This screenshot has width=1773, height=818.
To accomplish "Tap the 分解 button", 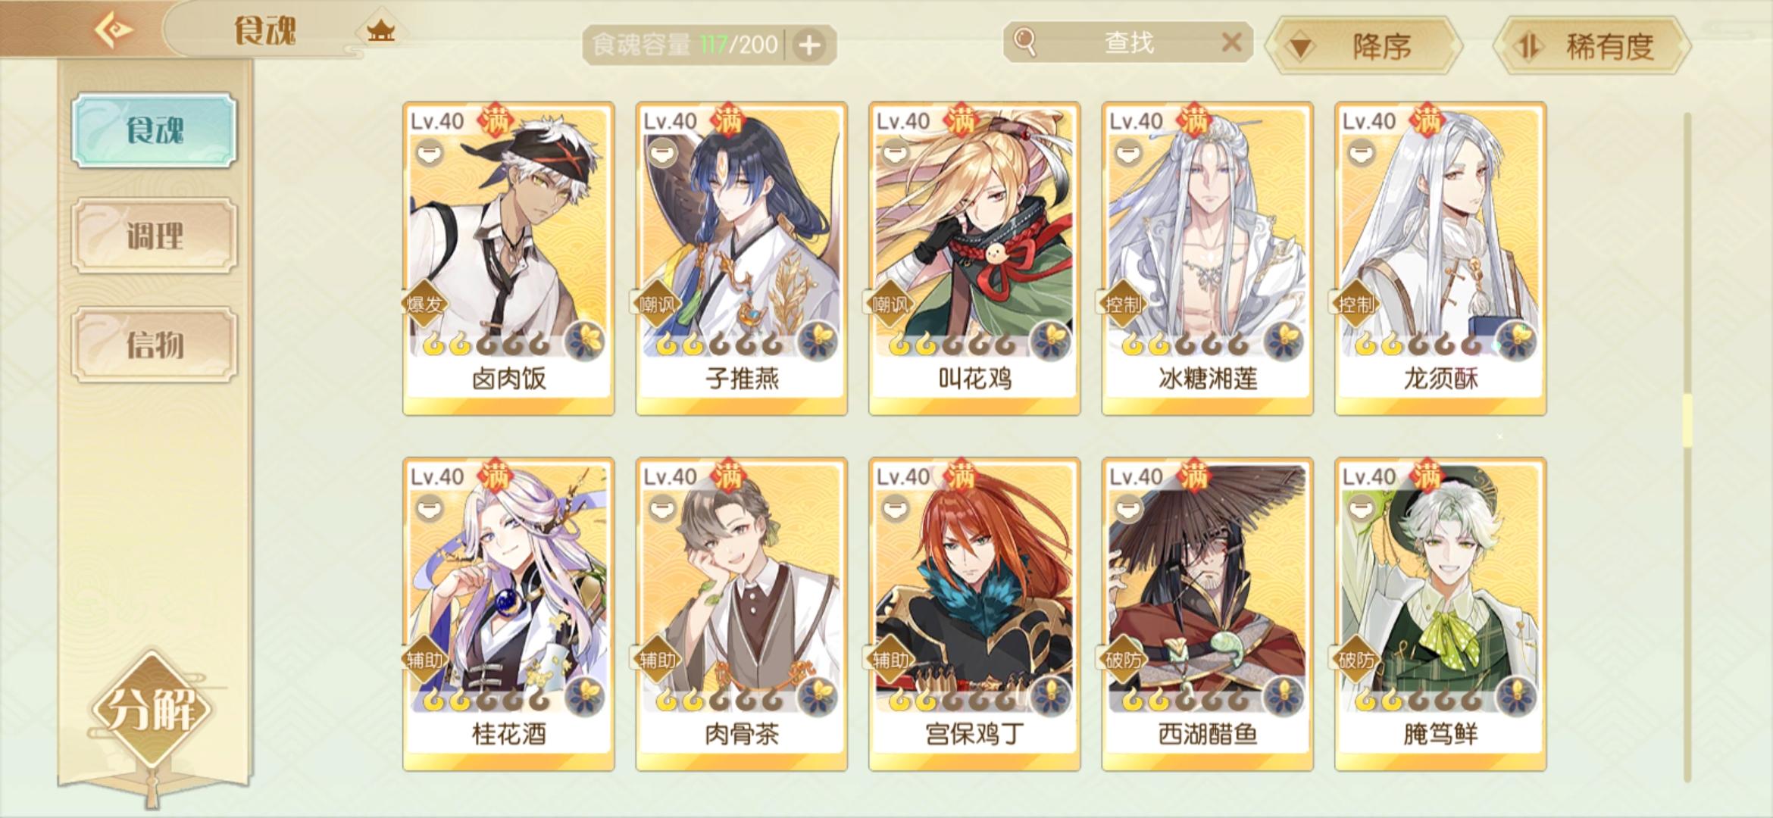I will tap(152, 709).
